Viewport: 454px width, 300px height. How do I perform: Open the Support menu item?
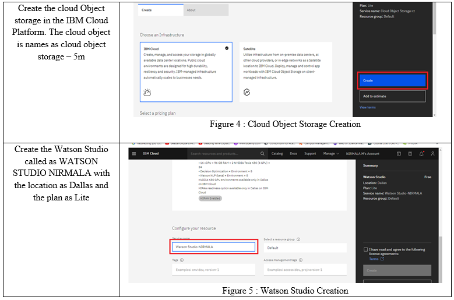point(310,154)
